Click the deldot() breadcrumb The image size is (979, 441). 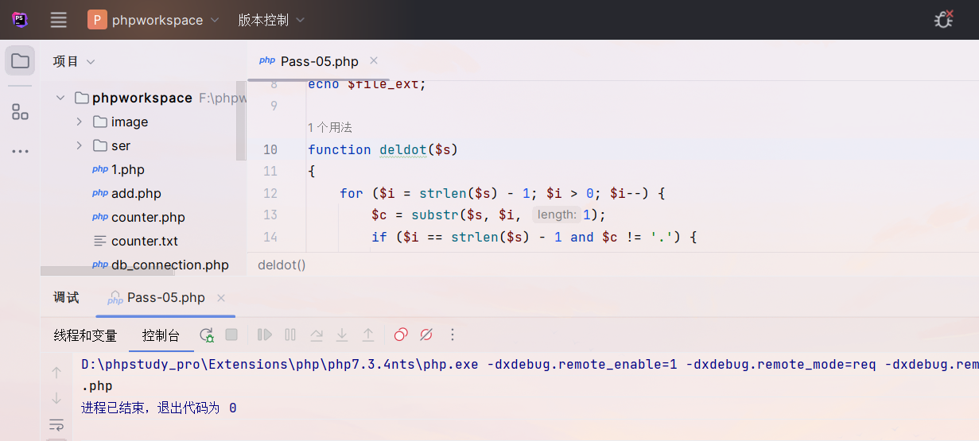[x=282, y=265]
